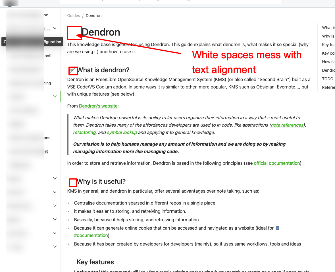Collapse the sidebar section with the green chevron

pos(55,96)
